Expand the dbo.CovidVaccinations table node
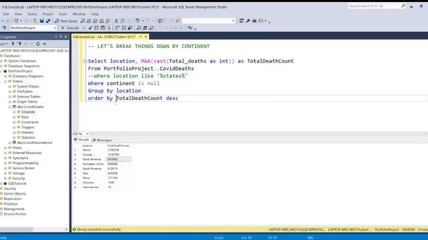 click(9, 143)
